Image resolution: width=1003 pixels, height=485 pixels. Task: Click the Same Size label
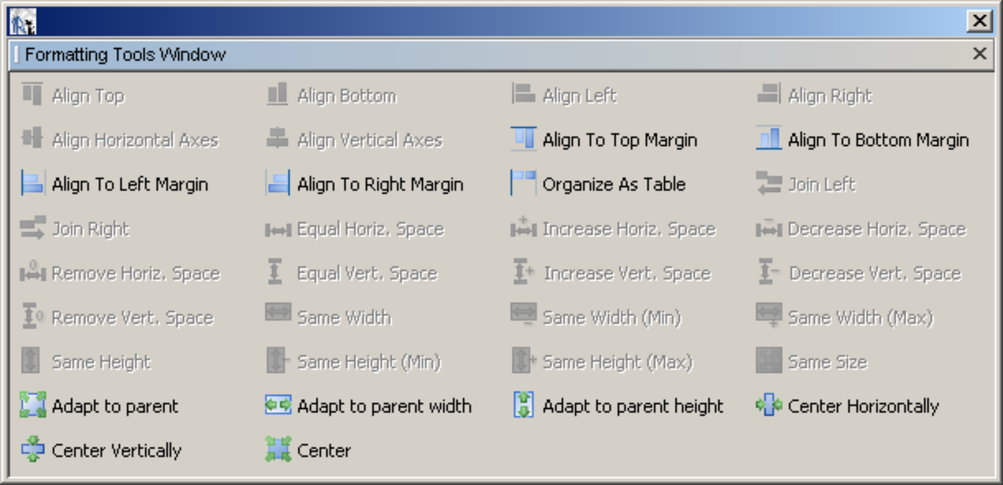[x=827, y=362]
